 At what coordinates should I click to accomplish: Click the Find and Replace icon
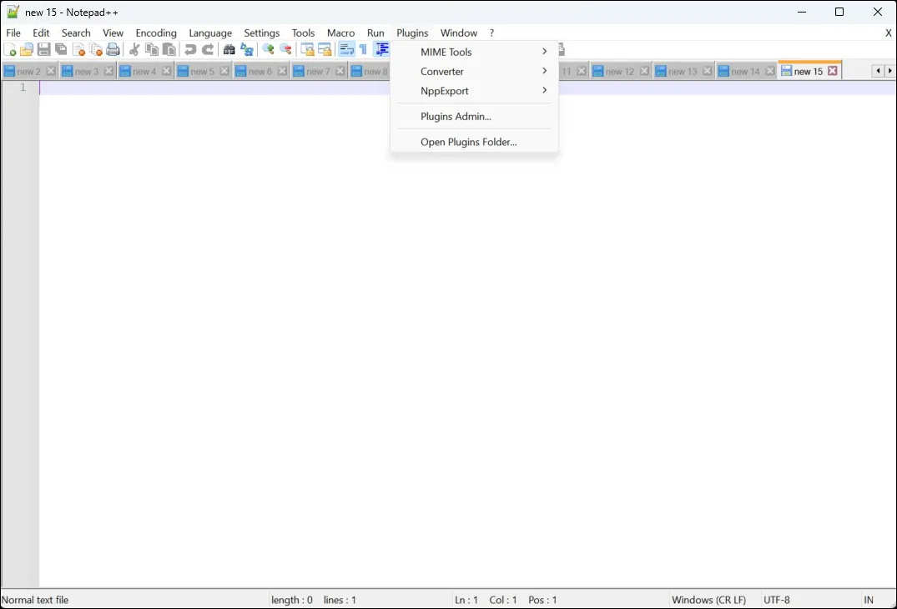[247, 50]
